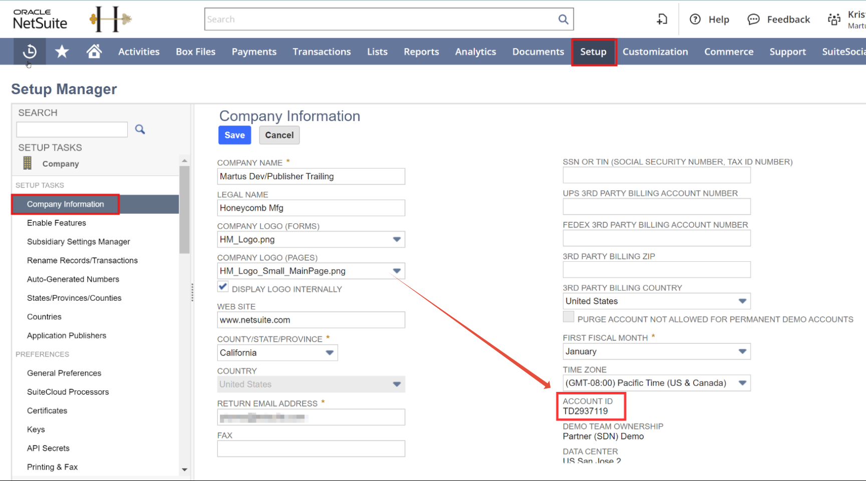Click the Legal Name field
This screenshot has width=866, height=481.
[x=311, y=208]
